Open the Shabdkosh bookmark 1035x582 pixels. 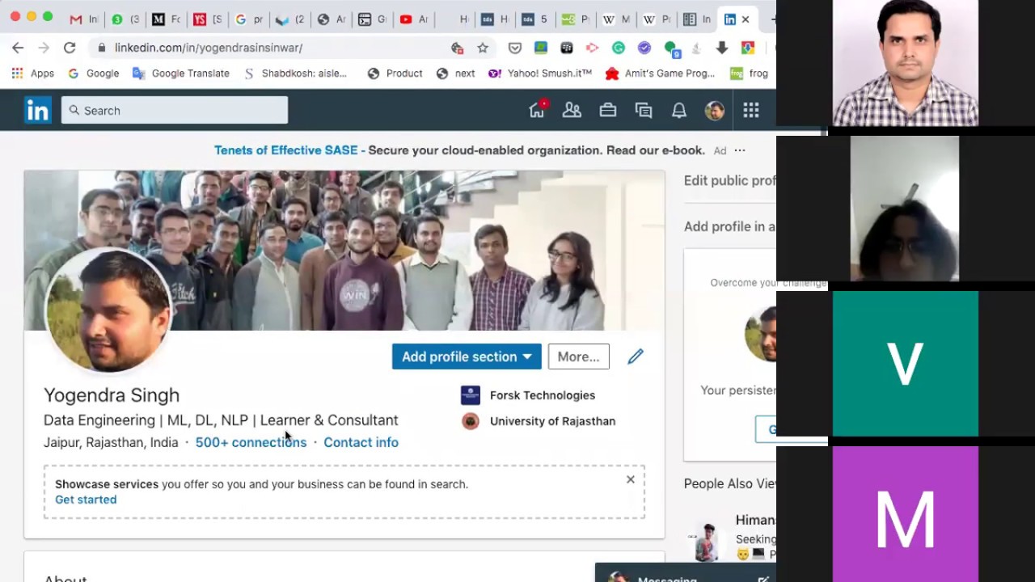pyautogui.click(x=295, y=73)
